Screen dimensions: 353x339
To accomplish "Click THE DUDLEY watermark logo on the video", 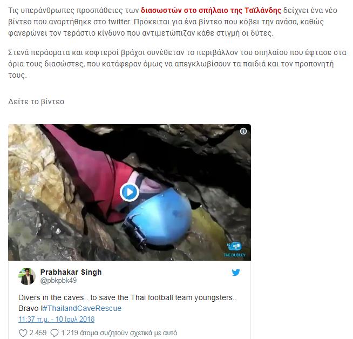I will coord(234,249).
